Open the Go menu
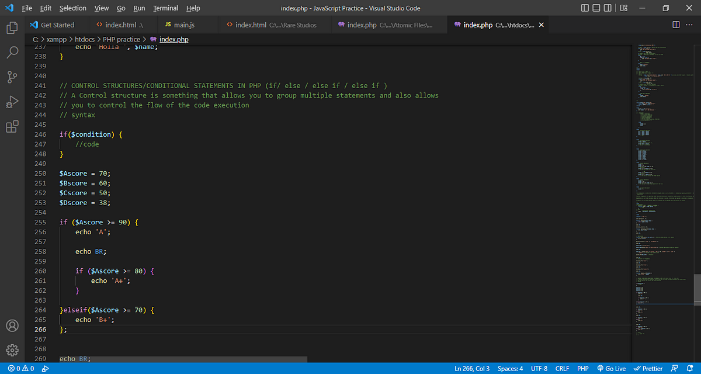Screen dimensions: 701x374 [121, 8]
